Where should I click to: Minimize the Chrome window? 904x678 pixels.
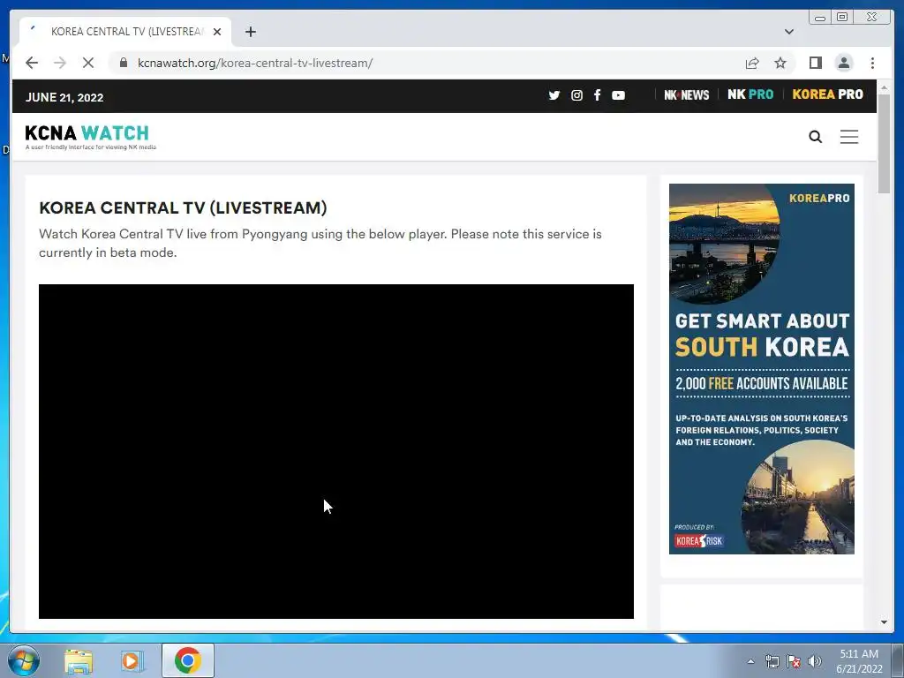819,18
